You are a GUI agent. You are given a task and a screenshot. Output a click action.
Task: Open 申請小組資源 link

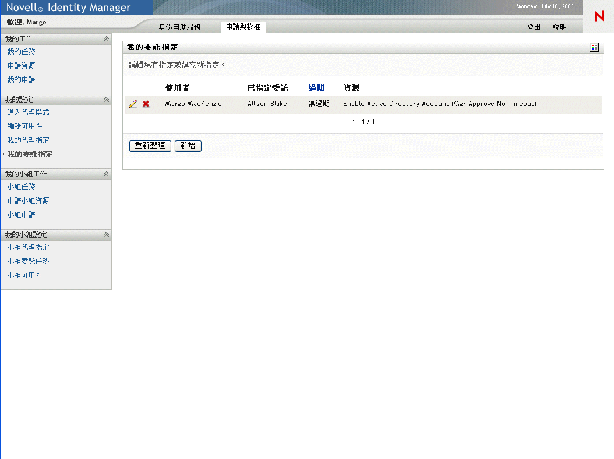[x=28, y=200]
